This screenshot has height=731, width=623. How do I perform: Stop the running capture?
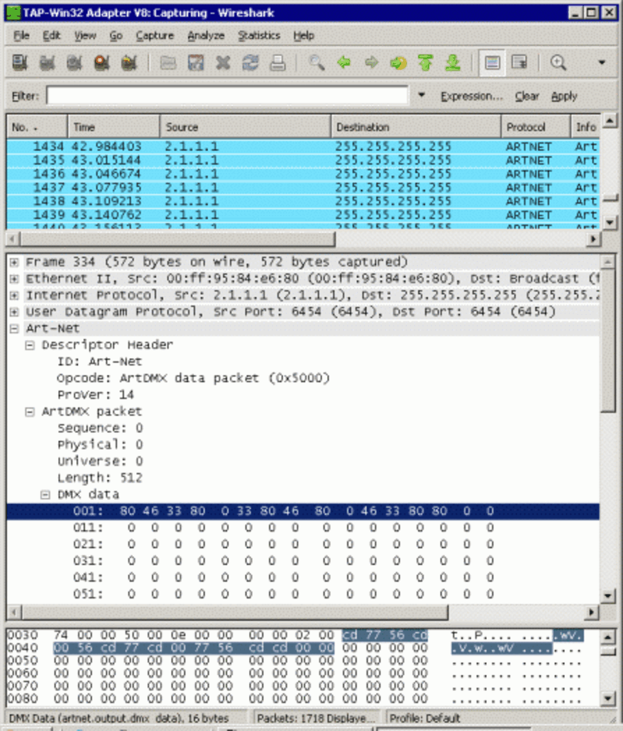click(x=102, y=63)
